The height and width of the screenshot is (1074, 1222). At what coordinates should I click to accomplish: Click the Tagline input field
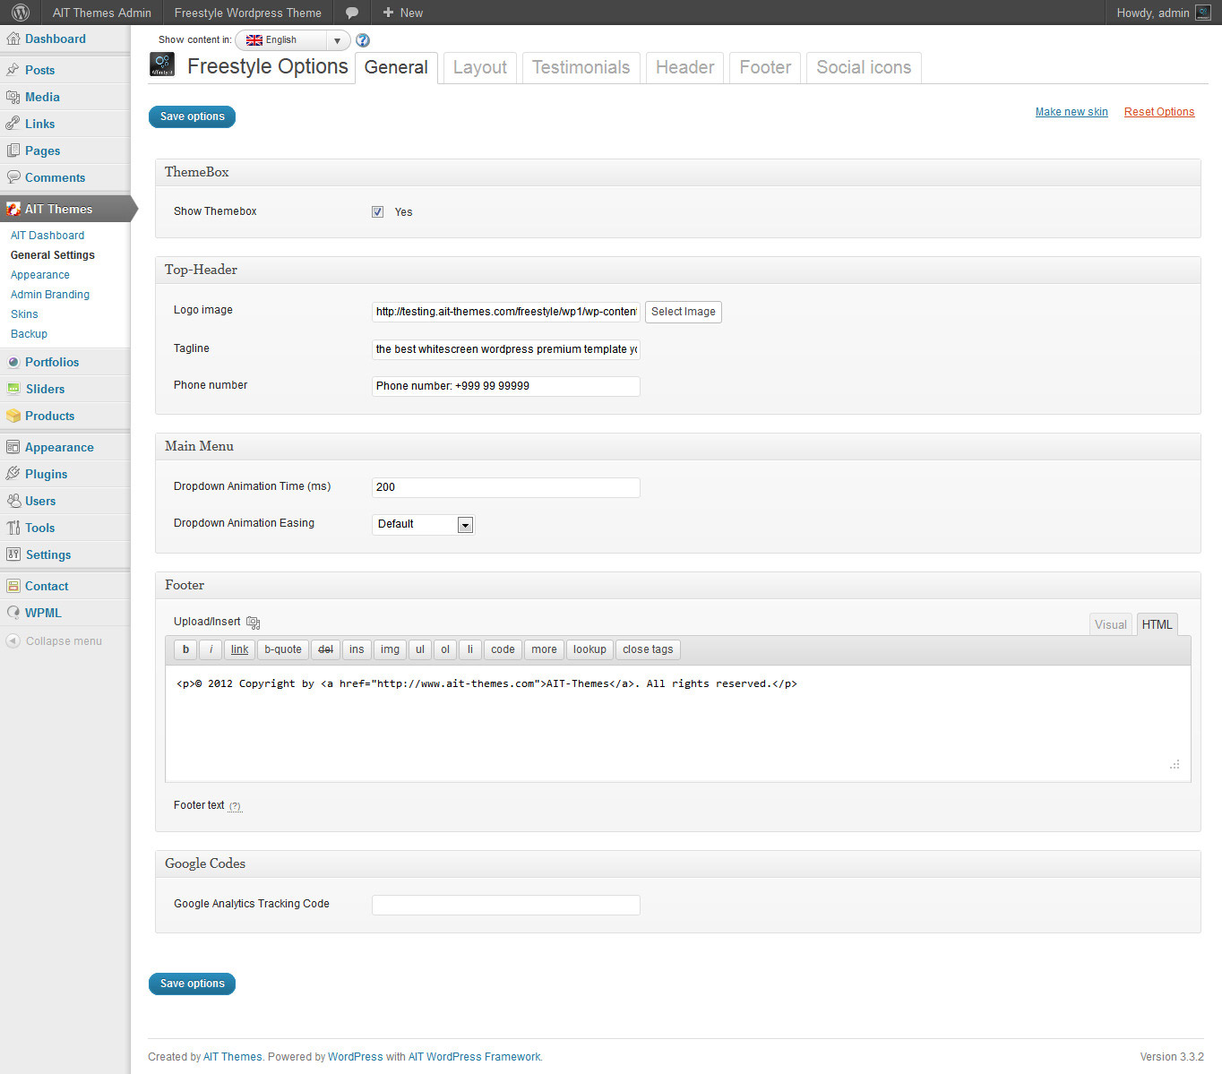coord(506,349)
